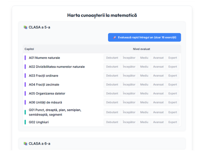Screen dimensions: 203x152
Task: Click the rocket icon in the evaluation button
Action: point(114,37)
